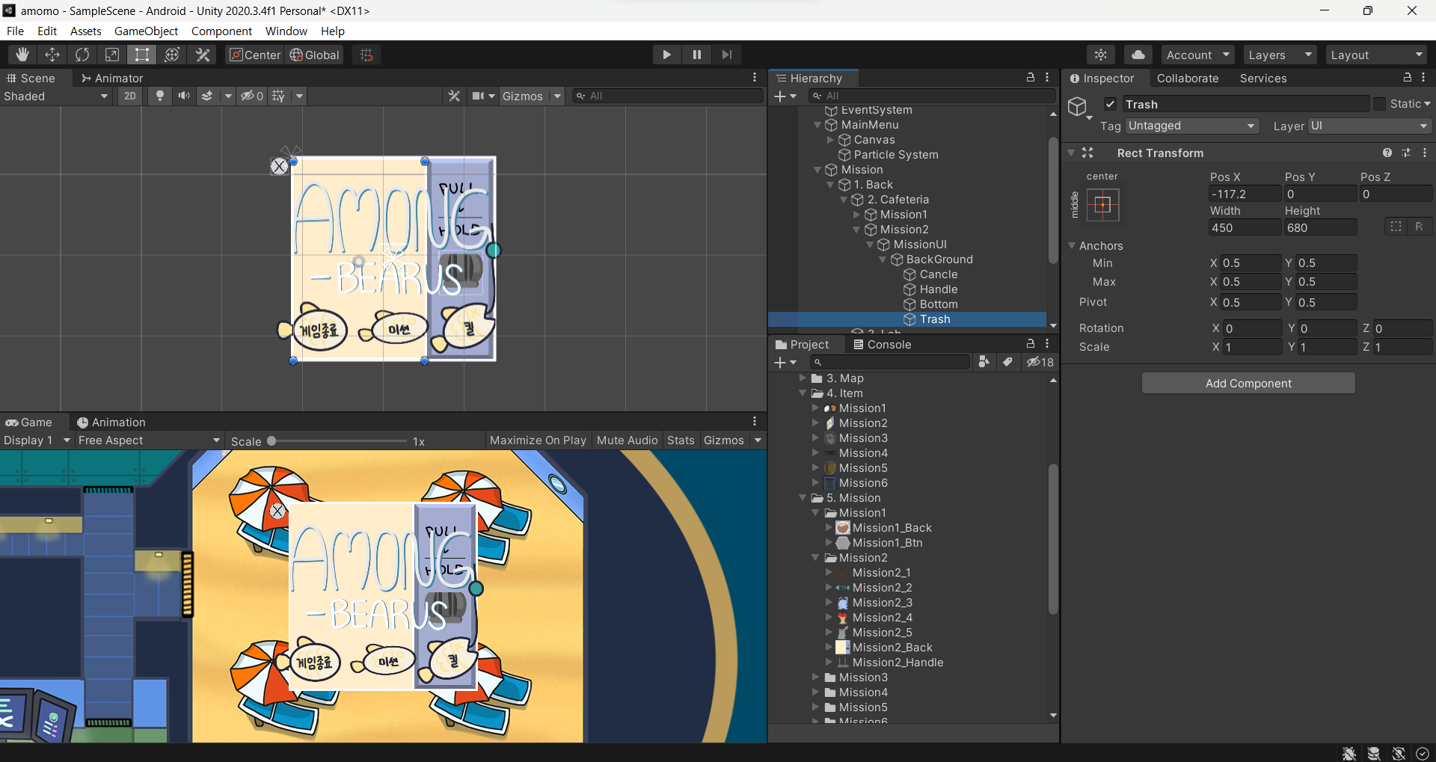This screenshot has height=762, width=1436.
Task: Toggle scene audio speaker icon
Action: click(183, 96)
